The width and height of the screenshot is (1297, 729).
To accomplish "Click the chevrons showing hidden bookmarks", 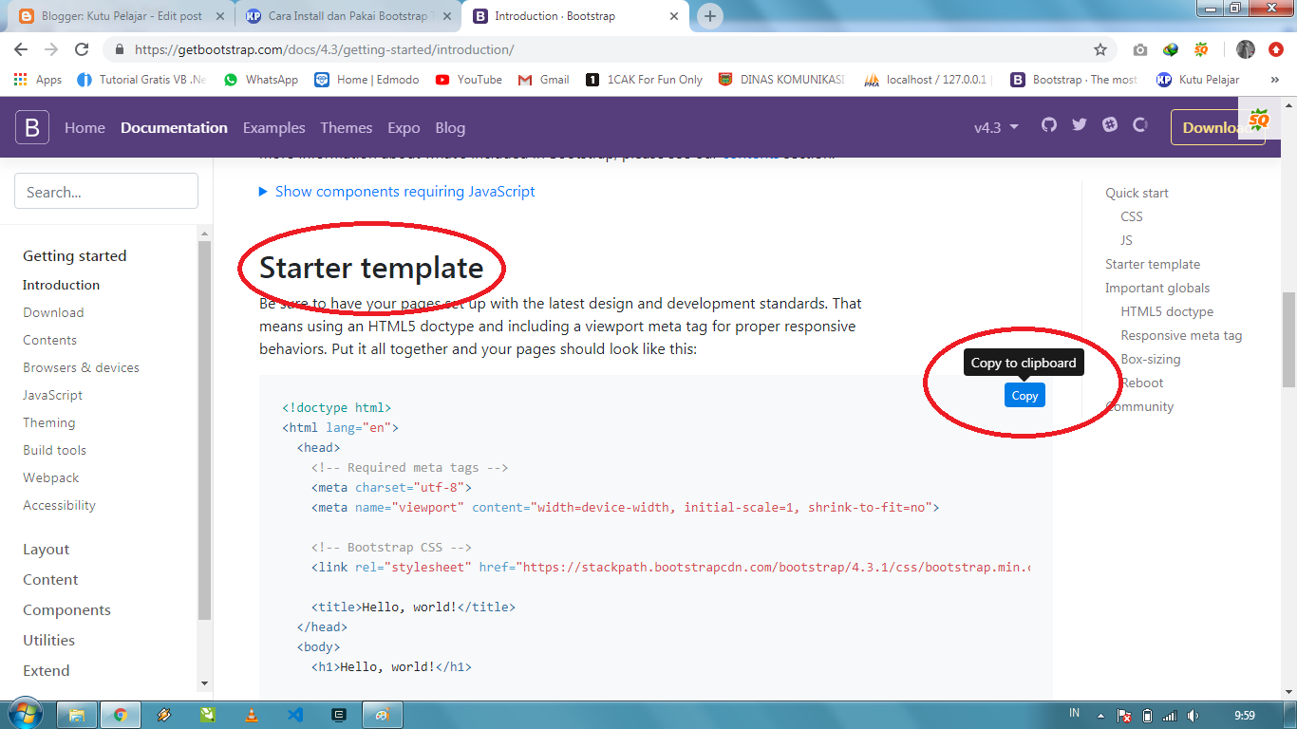I will (x=1276, y=80).
